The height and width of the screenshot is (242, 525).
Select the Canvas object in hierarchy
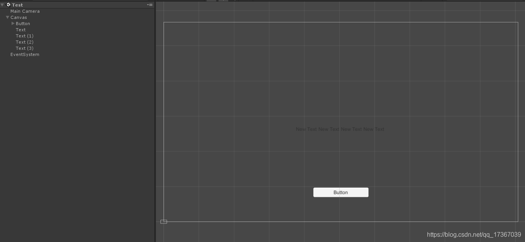(19, 17)
